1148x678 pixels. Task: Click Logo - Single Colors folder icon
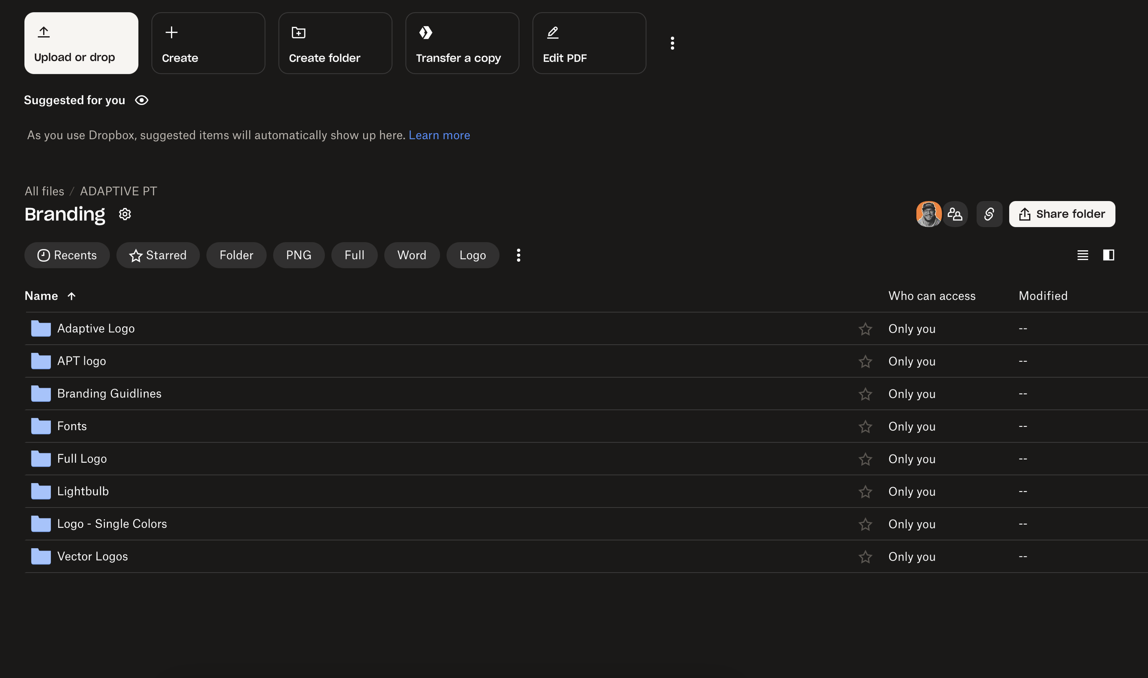pos(41,524)
